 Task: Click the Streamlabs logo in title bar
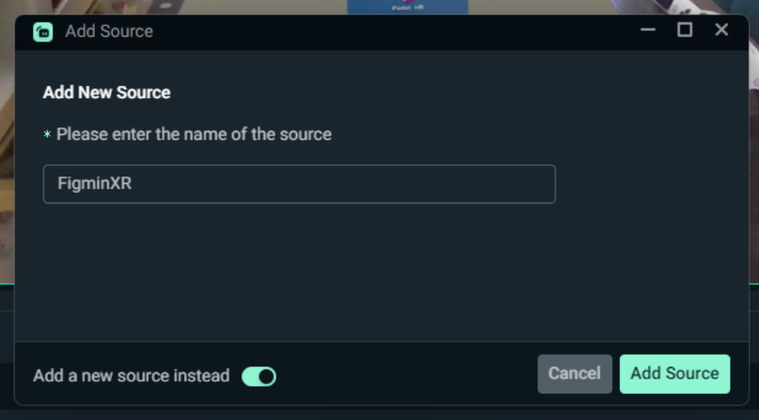[x=43, y=32]
